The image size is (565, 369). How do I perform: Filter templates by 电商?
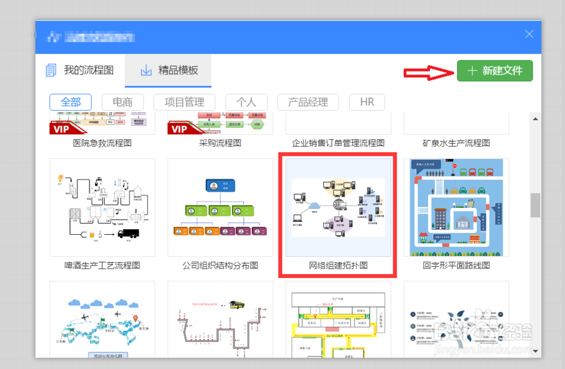[x=123, y=102]
